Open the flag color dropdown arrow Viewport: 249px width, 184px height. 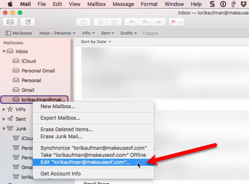click(181, 22)
